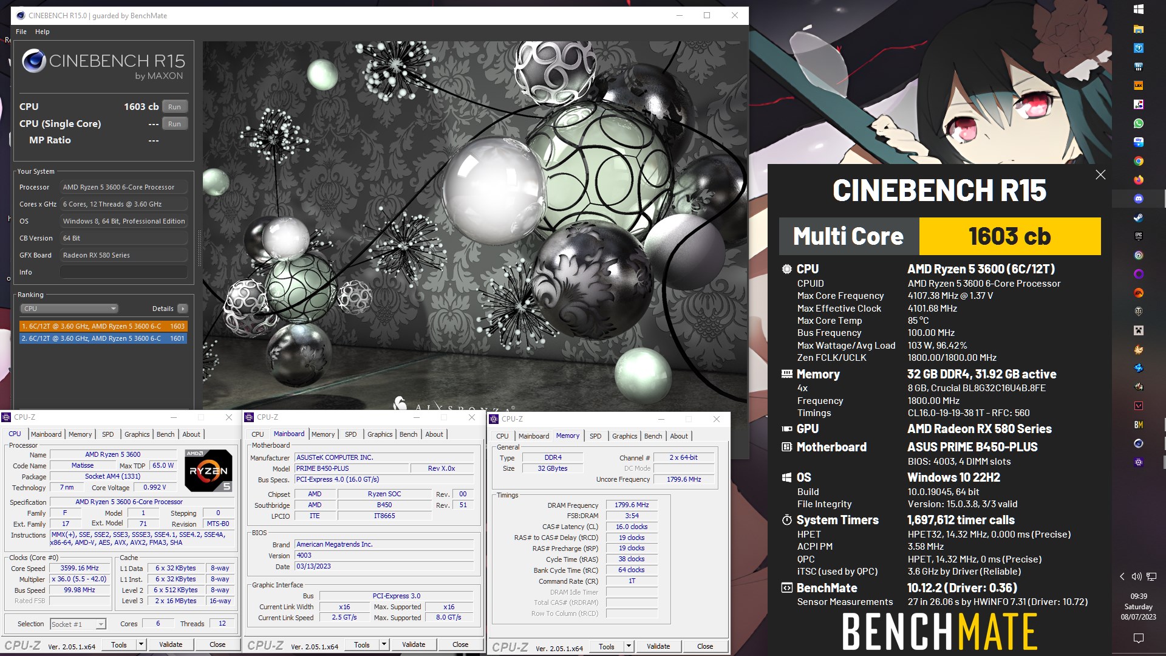Select CPU tab in Memory CPU-Z window
This screenshot has height=656, width=1166.
(x=502, y=436)
